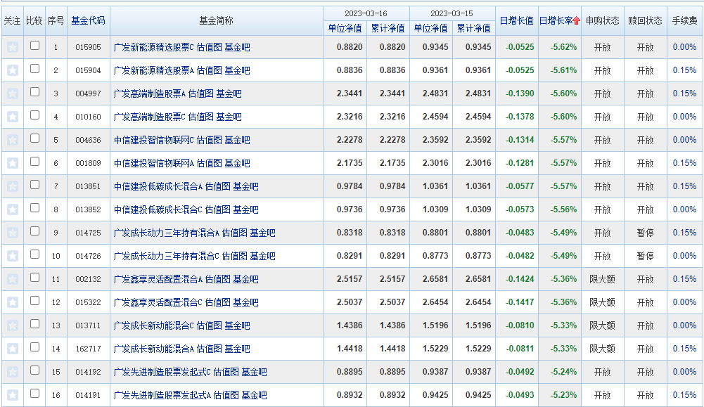
Task: Click the 0.15% fee in row 162717
Action: coord(684,349)
